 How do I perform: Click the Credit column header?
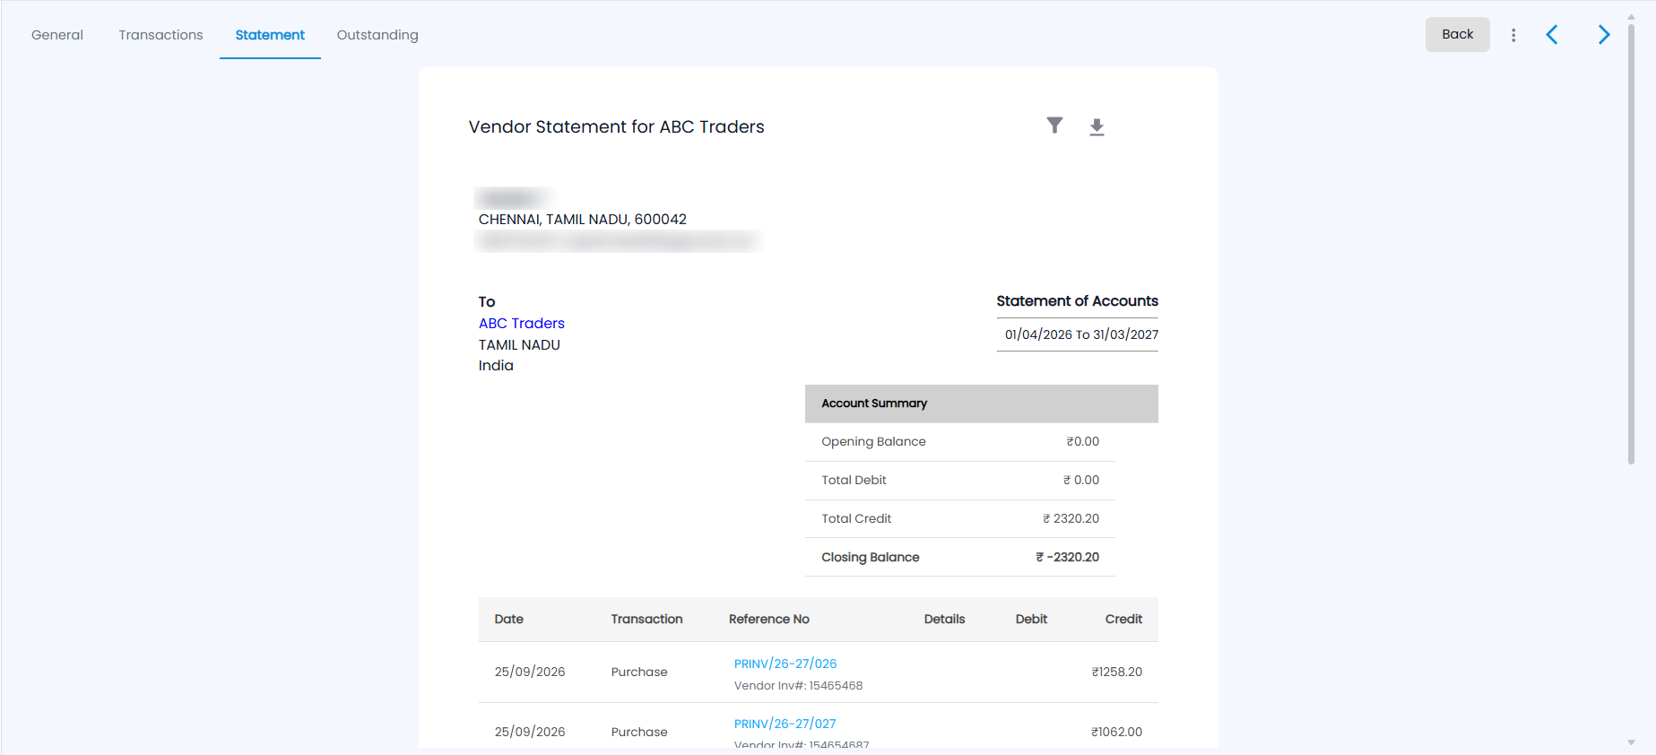tap(1123, 619)
